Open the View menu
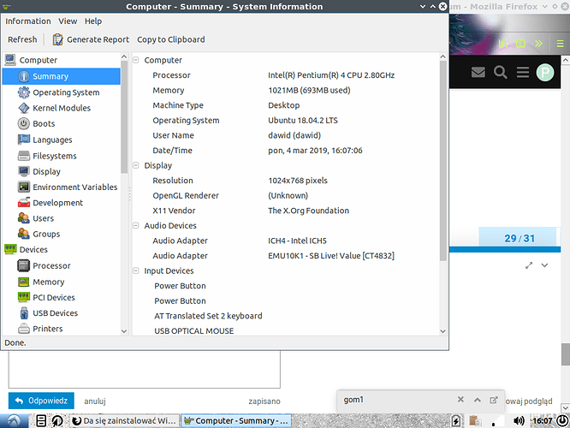The width and height of the screenshot is (570, 428). pyautogui.click(x=68, y=21)
